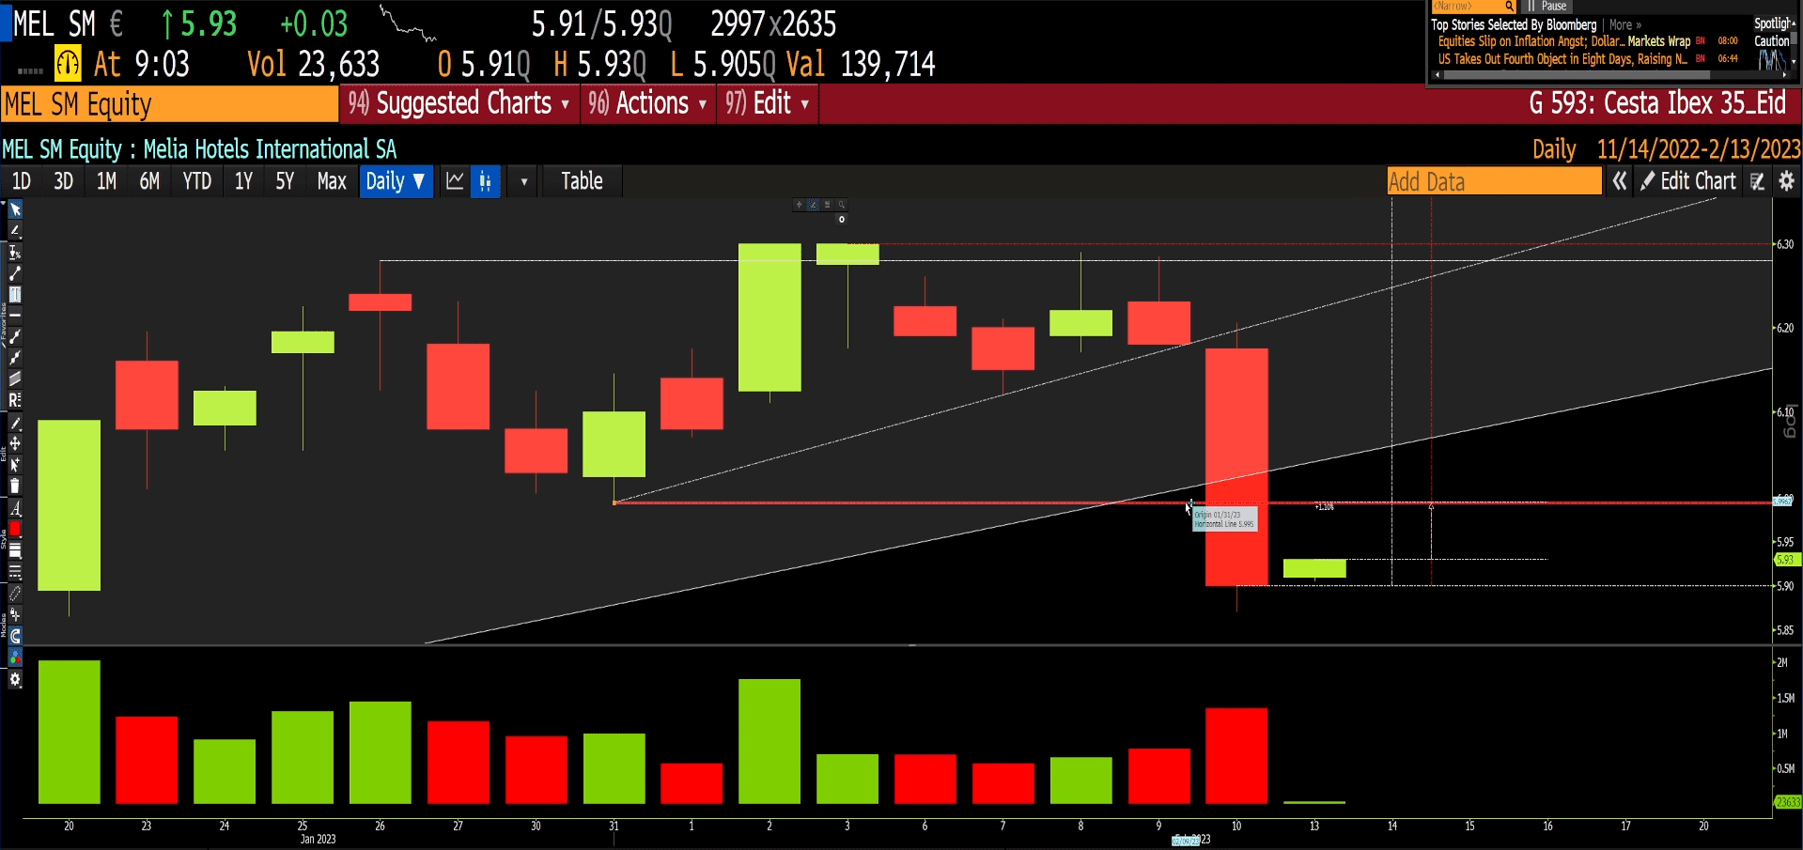Screen dimensions: 1803x850
Task: Expand chart type options dropdown arrow
Action: pyautogui.click(x=524, y=181)
